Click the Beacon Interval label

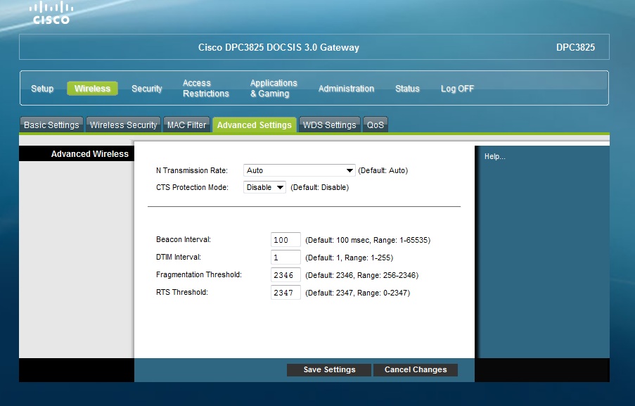(x=184, y=239)
